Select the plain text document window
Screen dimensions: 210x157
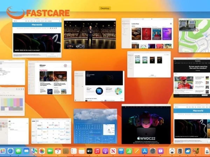[13, 72]
